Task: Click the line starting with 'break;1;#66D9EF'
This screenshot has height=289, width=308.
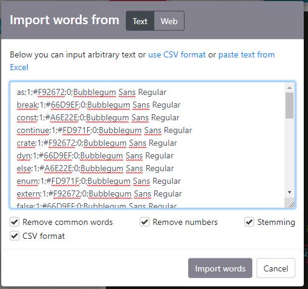Action: coord(99,105)
